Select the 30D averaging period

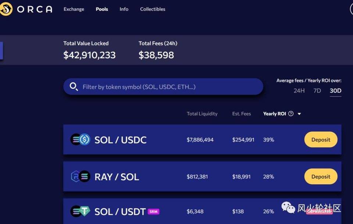coord(335,91)
